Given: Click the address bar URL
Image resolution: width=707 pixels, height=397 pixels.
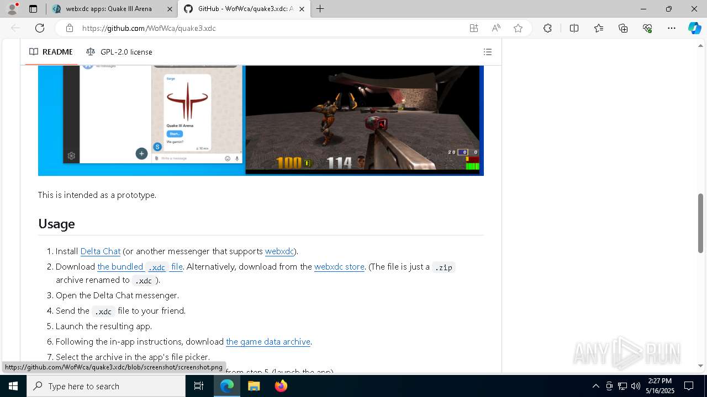Looking at the screenshot, I should point(149,28).
